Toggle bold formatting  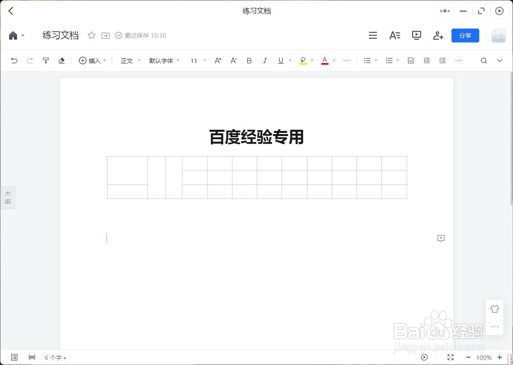[x=249, y=61]
